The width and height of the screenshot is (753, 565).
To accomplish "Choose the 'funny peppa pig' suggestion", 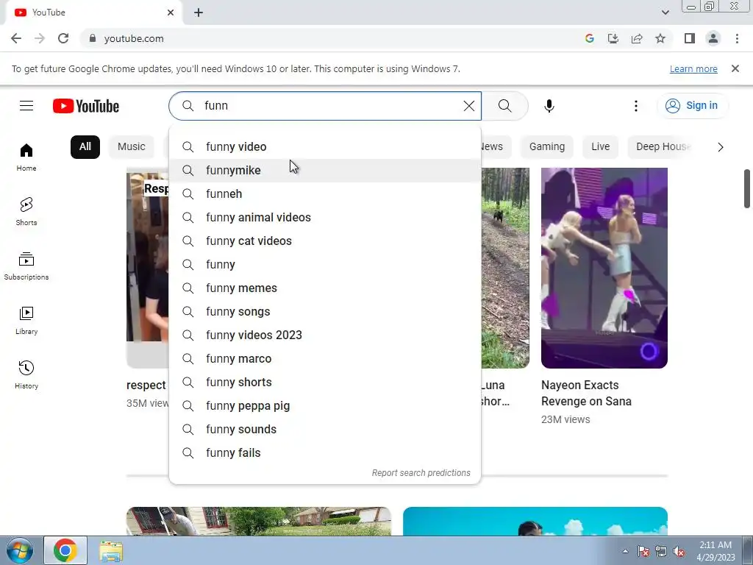I will click(x=324, y=405).
